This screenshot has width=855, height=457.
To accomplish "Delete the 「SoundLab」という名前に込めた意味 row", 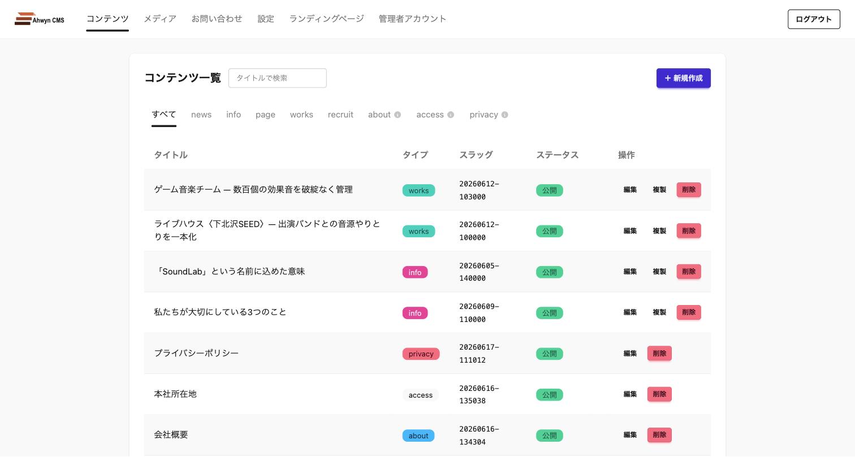I will pyautogui.click(x=689, y=272).
